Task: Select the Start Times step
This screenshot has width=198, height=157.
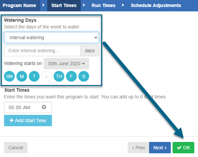Action: [x=64, y=6]
